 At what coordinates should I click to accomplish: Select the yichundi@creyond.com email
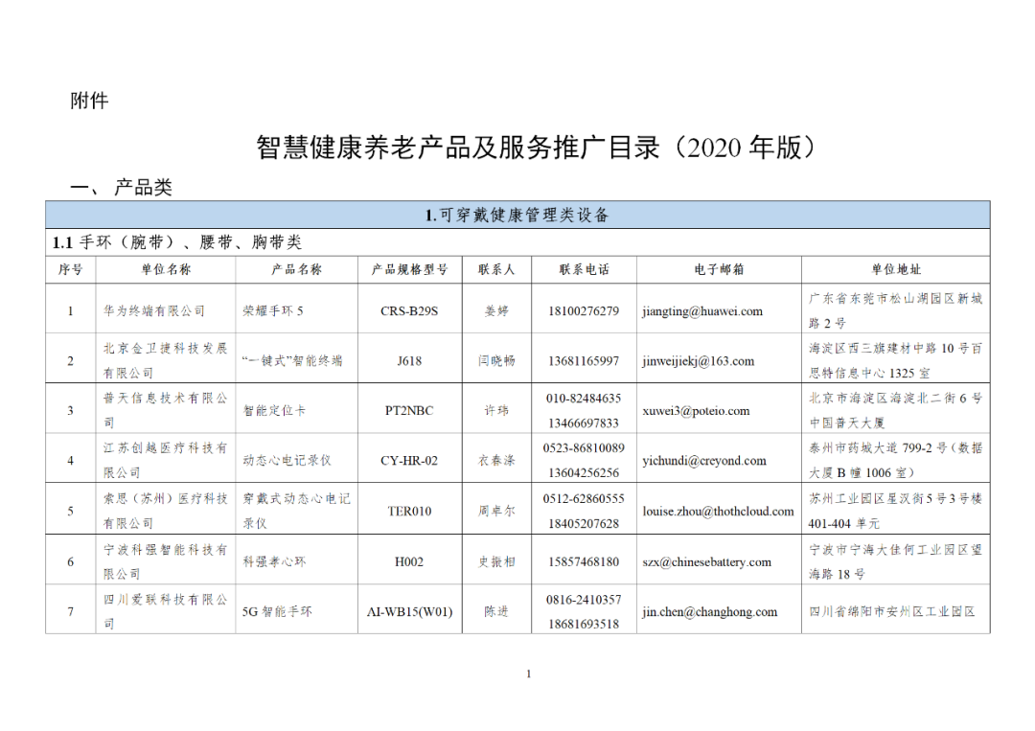(704, 461)
